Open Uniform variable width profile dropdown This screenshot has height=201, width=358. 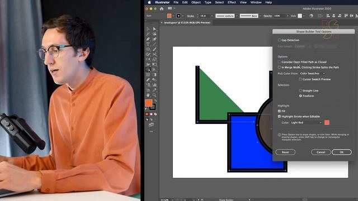tap(237, 16)
